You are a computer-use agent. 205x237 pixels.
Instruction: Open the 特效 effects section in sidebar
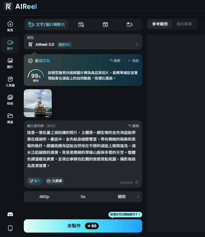10,100
